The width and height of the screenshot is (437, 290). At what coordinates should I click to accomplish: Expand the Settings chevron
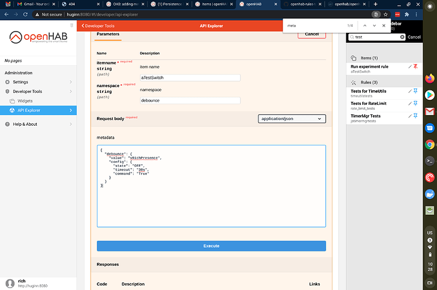click(71, 82)
